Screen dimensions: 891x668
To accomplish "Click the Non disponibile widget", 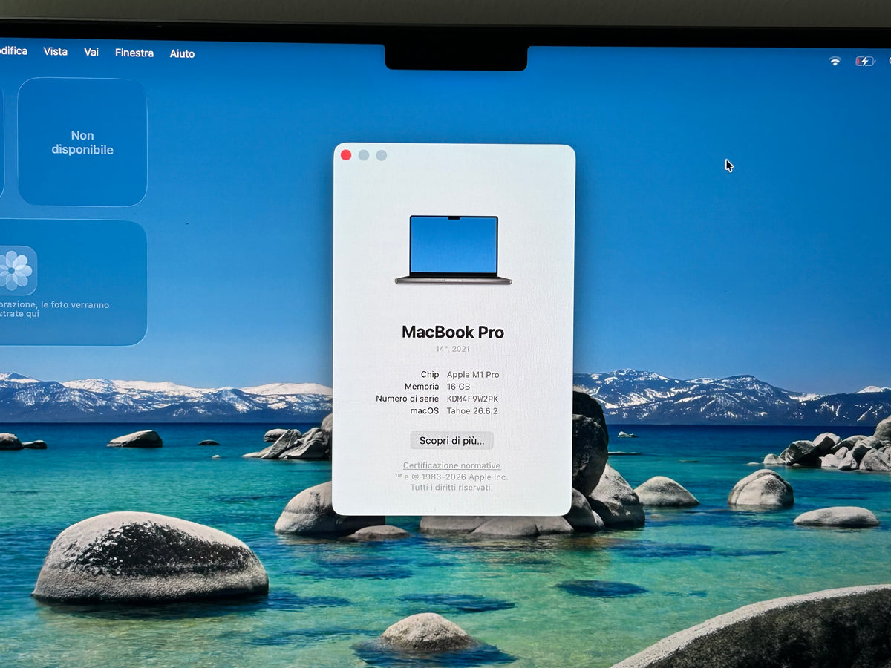I will [x=82, y=142].
